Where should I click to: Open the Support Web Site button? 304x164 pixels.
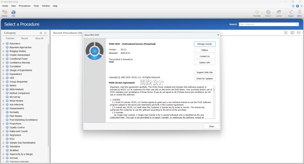205,73
